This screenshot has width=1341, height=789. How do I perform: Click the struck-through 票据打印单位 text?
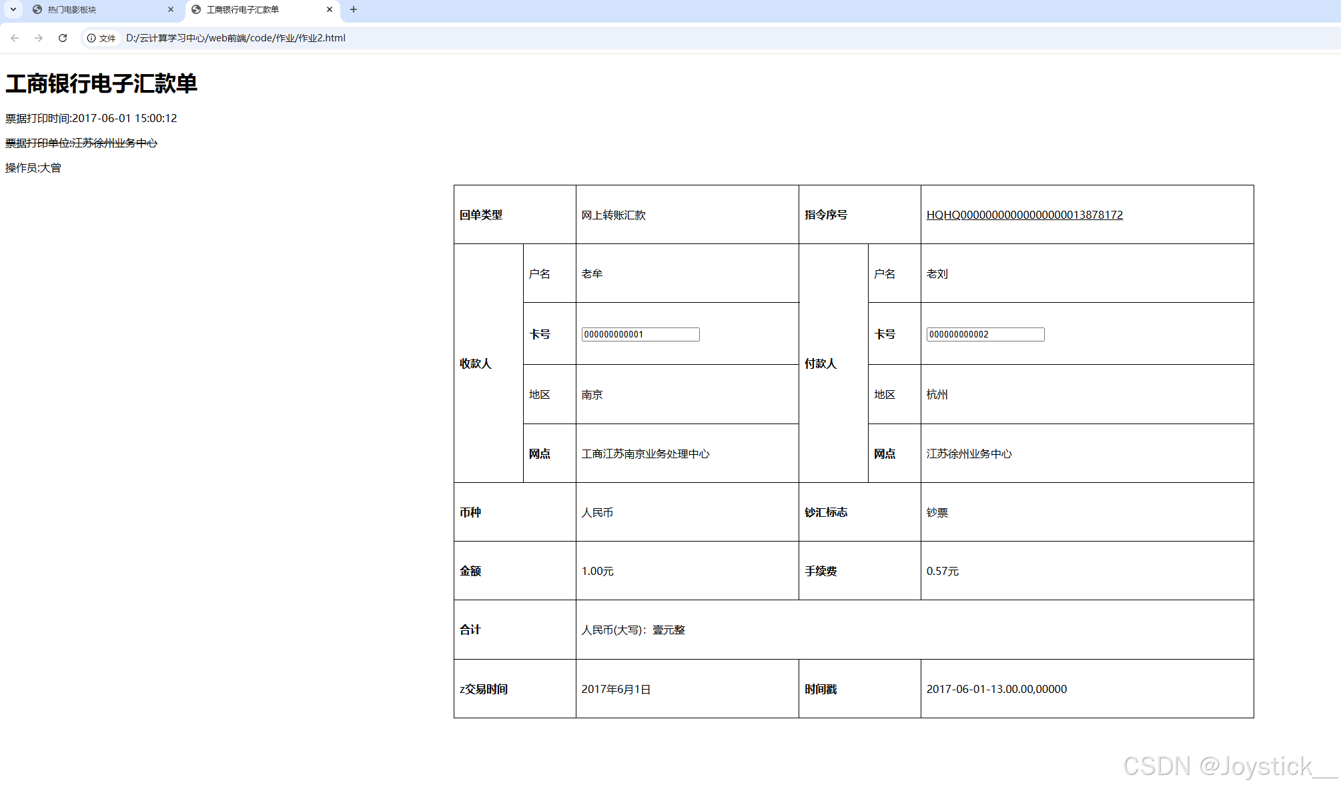[x=81, y=143]
